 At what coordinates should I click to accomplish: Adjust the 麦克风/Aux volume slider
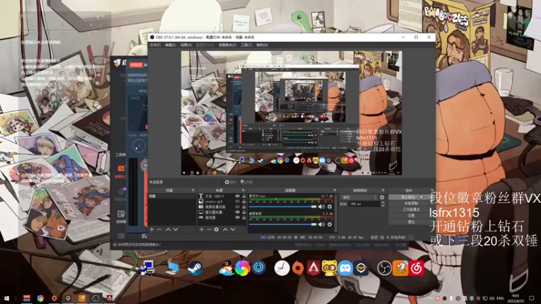(x=283, y=207)
